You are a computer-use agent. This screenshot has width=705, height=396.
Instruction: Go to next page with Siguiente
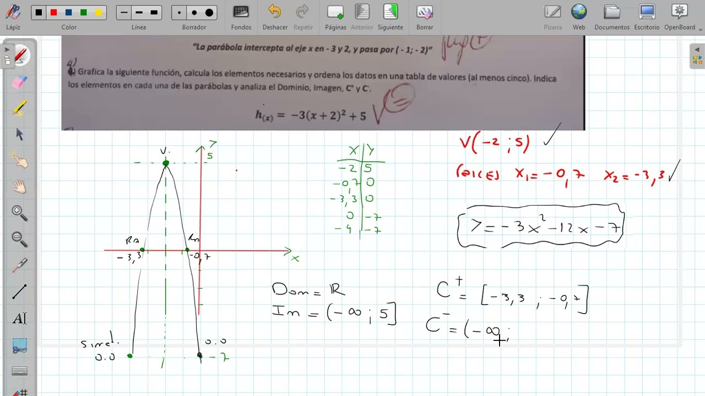click(x=390, y=16)
